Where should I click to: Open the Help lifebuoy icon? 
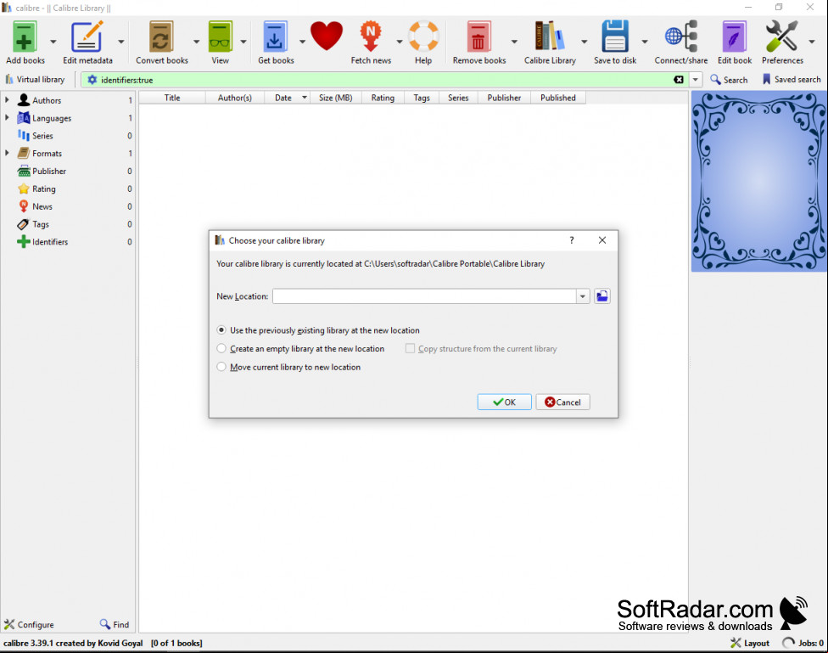tap(423, 37)
